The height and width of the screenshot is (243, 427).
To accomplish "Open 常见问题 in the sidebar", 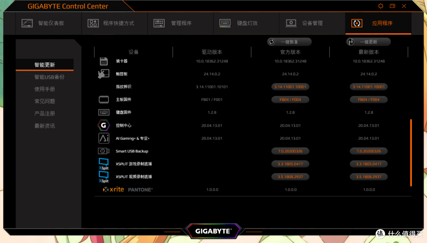I will click(45, 101).
